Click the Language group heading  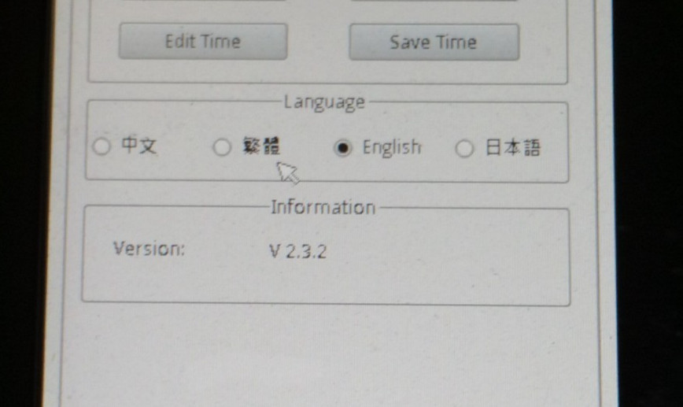(324, 102)
